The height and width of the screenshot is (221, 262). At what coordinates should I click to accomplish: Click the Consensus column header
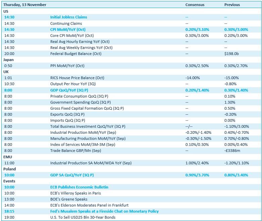pyautogui.click(x=195, y=5)
